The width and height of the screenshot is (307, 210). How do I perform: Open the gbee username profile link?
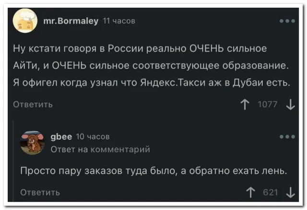pos(60,137)
